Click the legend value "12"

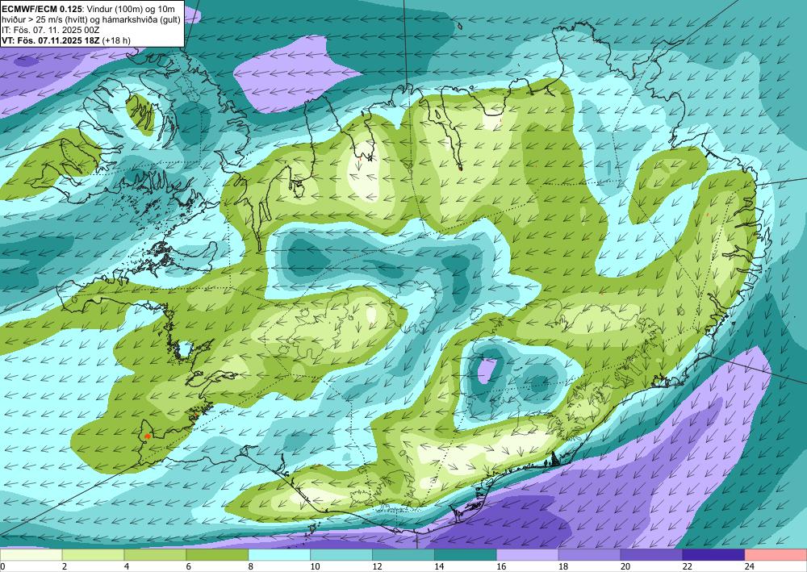click(377, 567)
